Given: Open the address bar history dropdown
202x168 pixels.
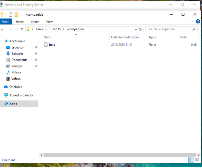Looking at the screenshot, I should point(136,29).
